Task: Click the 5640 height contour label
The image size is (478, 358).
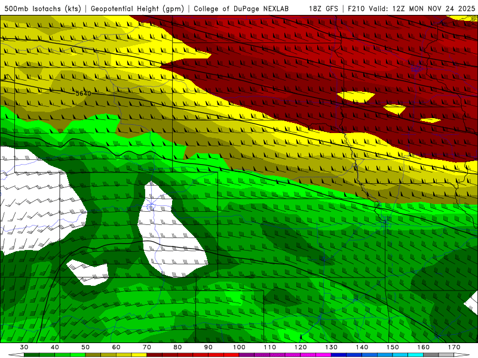Action: pos(83,93)
